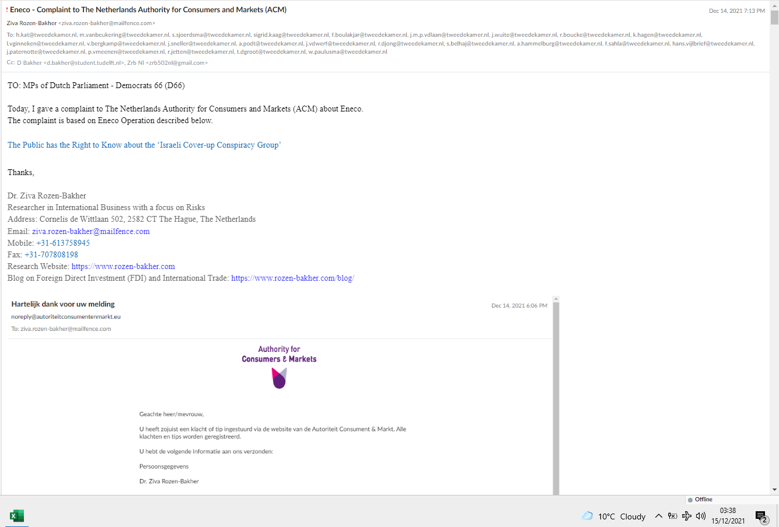Viewport: 779px width, 527px height.
Task: Click Cc recipient zrb502nl@gmail.com
Action: (176, 63)
